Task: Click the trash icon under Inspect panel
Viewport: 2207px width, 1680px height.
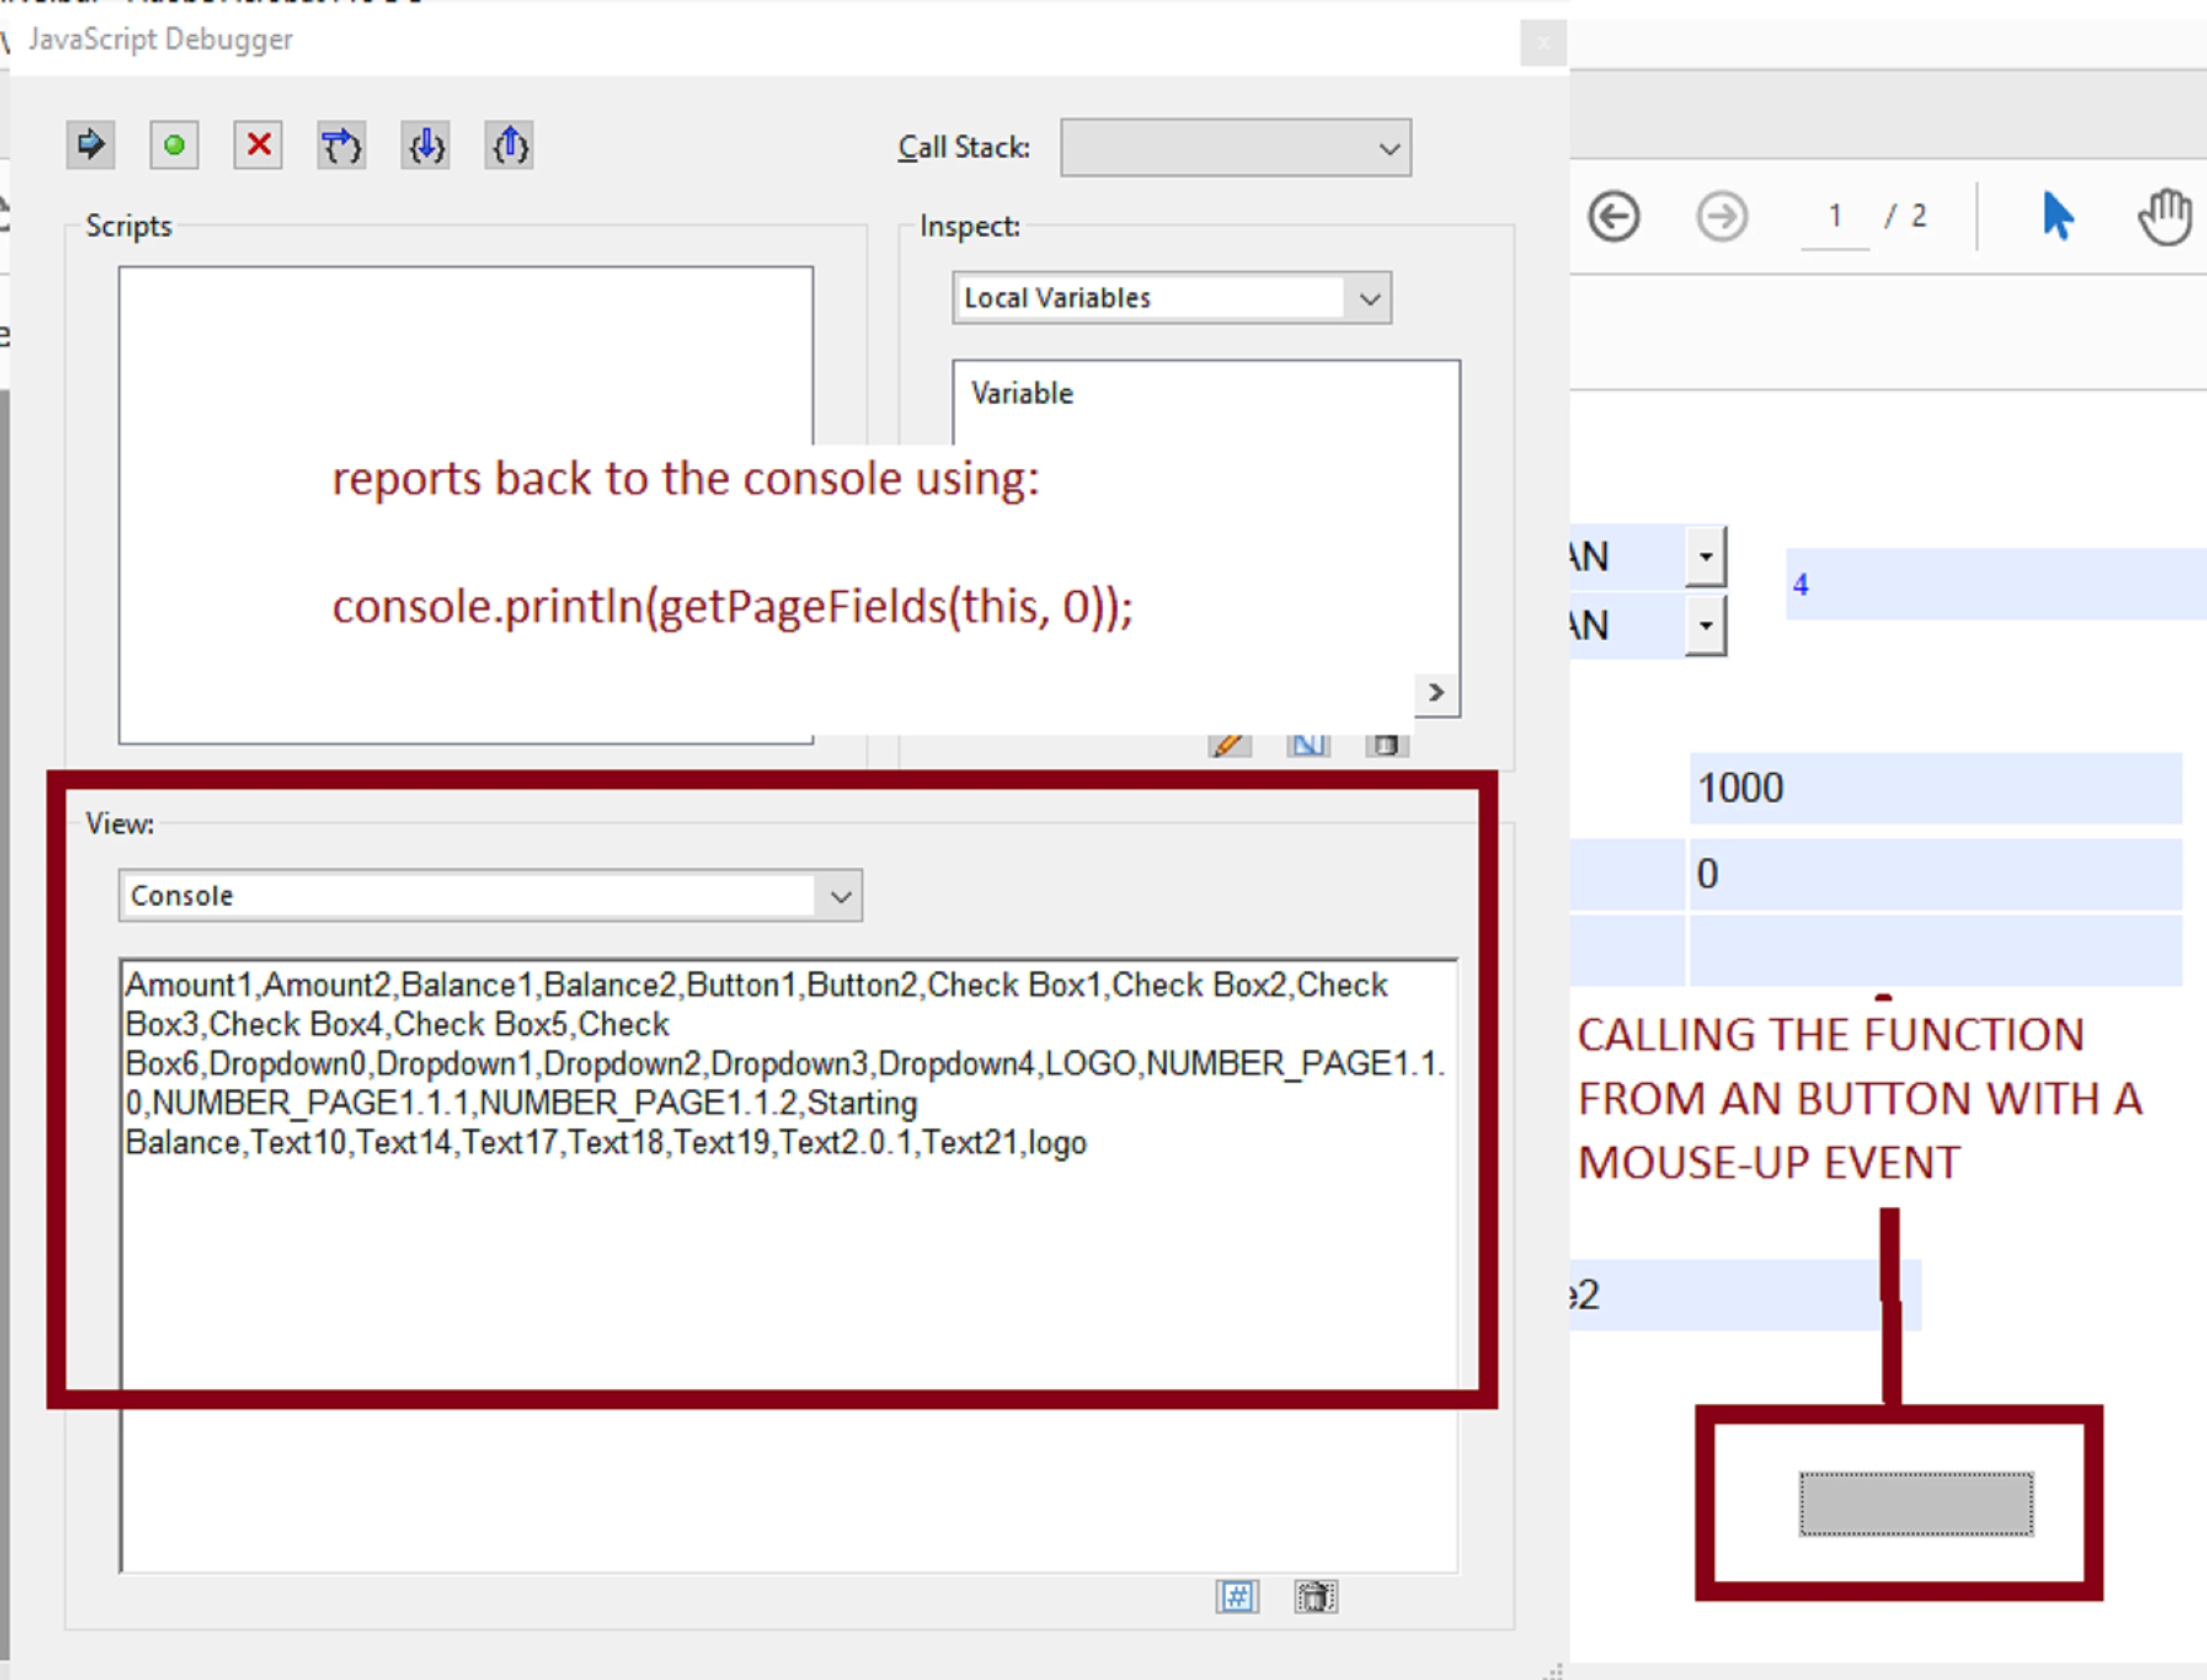Action: click(1386, 745)
